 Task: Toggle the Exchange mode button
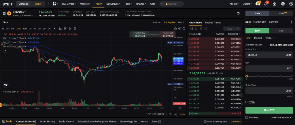click(x=23, y=4)
